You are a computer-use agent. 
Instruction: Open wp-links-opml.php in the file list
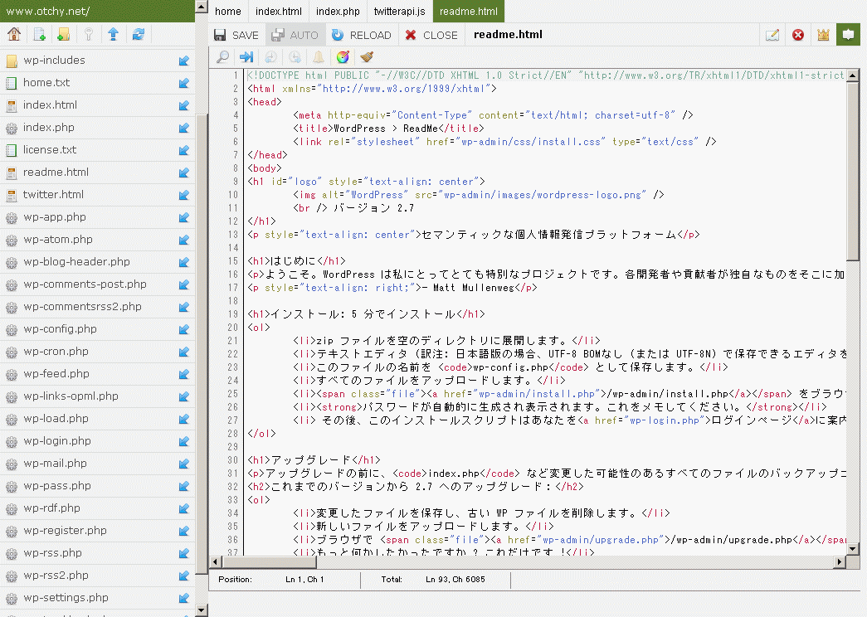[x=71, y=396]
